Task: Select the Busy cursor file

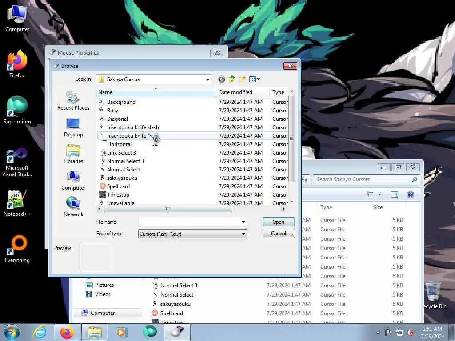Action: coord(193,111)
